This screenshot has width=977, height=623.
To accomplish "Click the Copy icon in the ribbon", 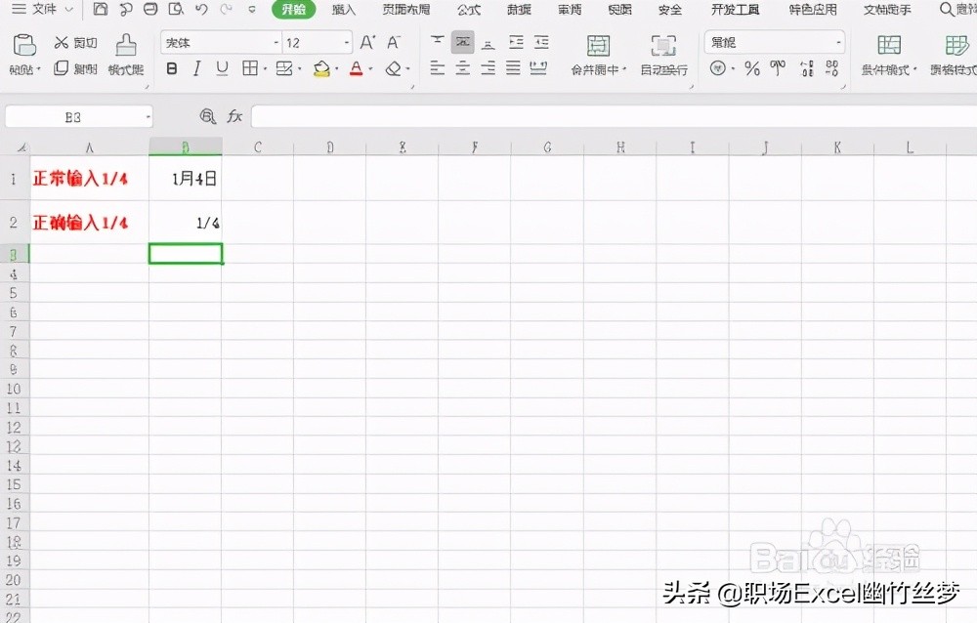I will (x=61, y=68).
